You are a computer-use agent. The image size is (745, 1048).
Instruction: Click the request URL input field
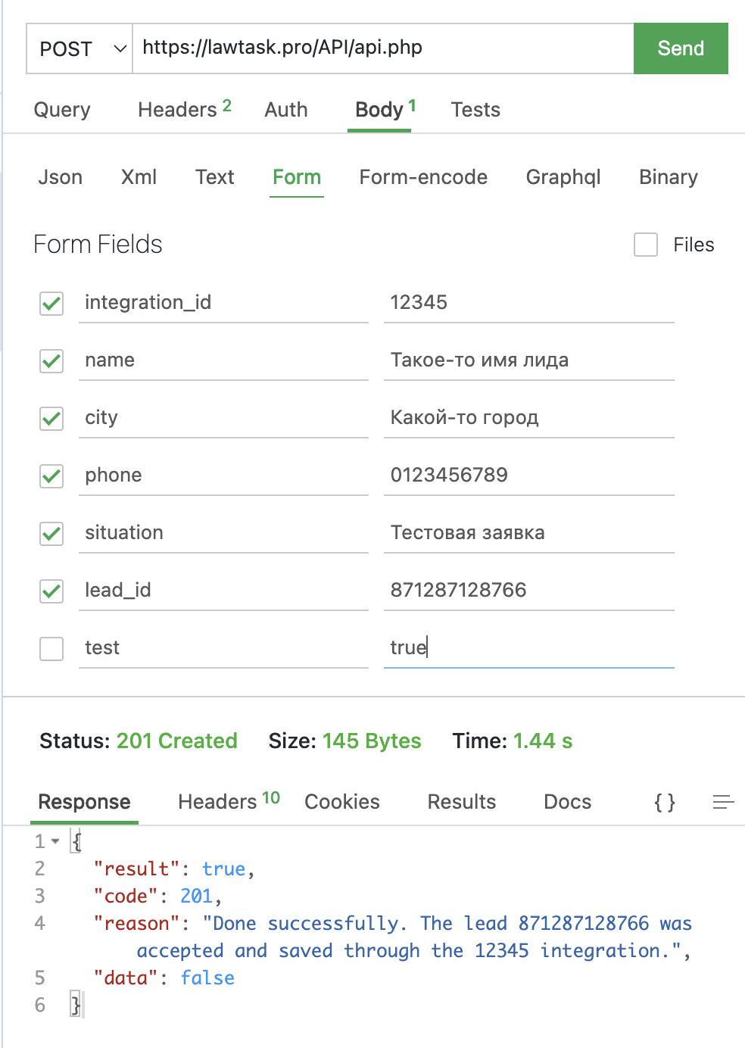click(x=382, y=48)
